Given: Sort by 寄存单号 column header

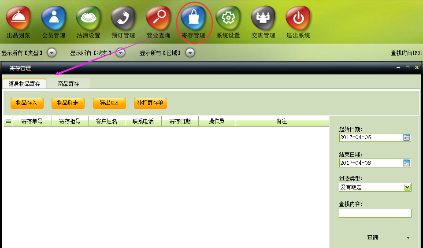Looking at the screenshot, I should (x=32, y=121).
